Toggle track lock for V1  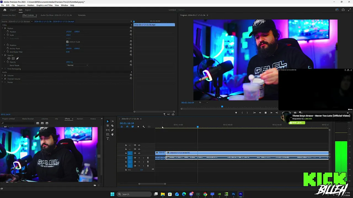click(x=126, y=153)
